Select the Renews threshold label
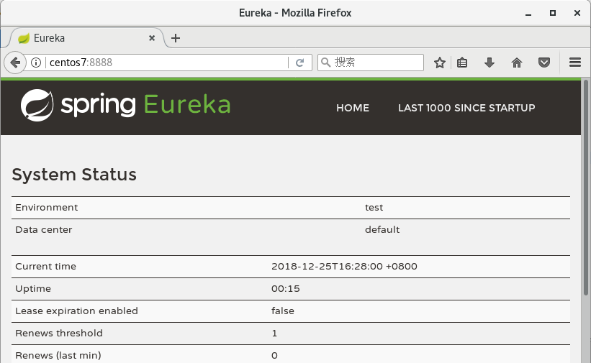591x363 pixels. click(59, 334)
